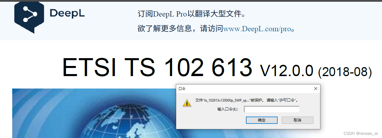This screenshot has height=138, width=382.
Task: Click the (2018-08) date text
Action: coord(345,72)
